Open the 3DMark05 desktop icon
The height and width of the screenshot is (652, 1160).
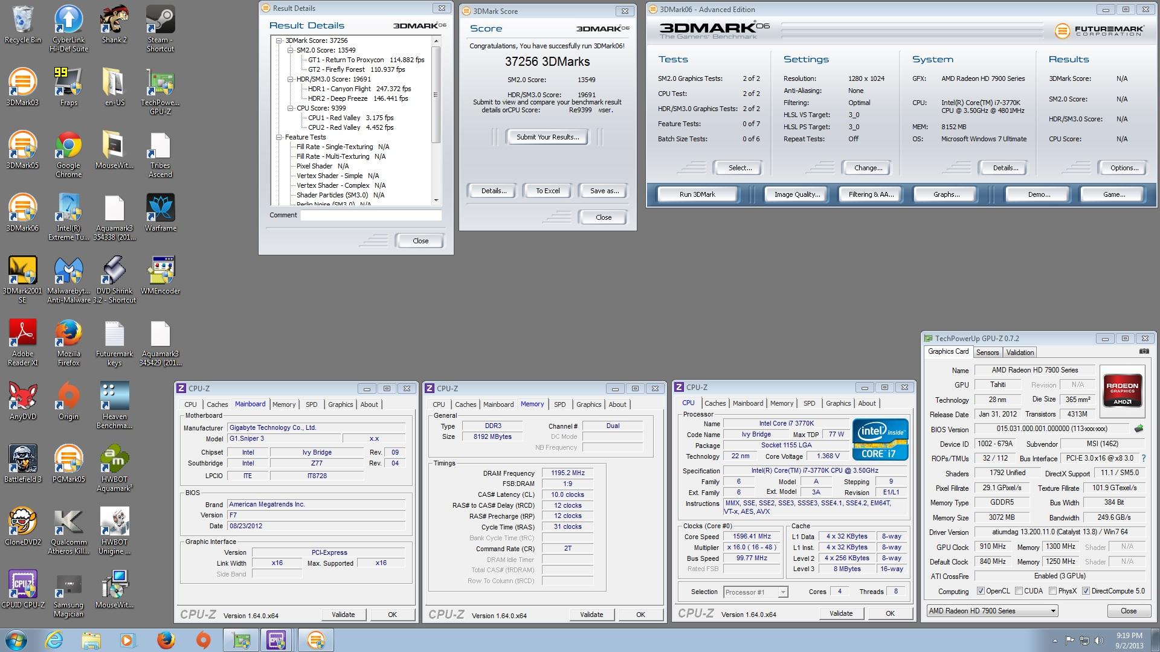[23, 150]
